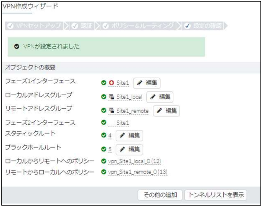Edit the Site1_local address group
The image size is (262, 207).
click(x=160, y=97)
